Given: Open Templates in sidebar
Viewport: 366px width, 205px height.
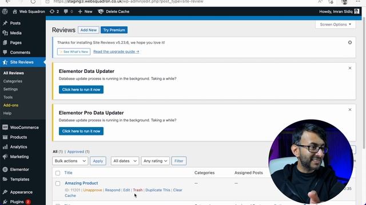Looking at the screenshot, I should 19,179.
